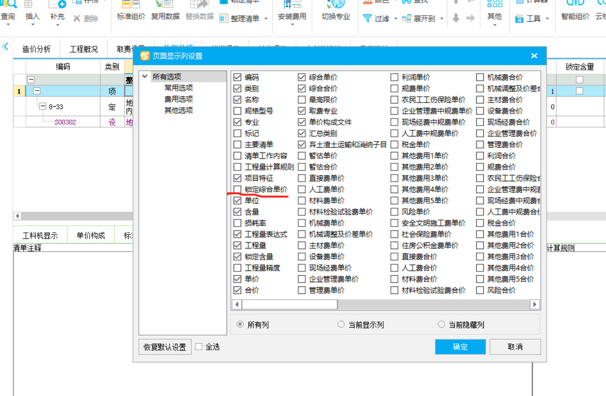Click the 过滤 funnel icon
The image size is (606, 396).
pos(367,18)
